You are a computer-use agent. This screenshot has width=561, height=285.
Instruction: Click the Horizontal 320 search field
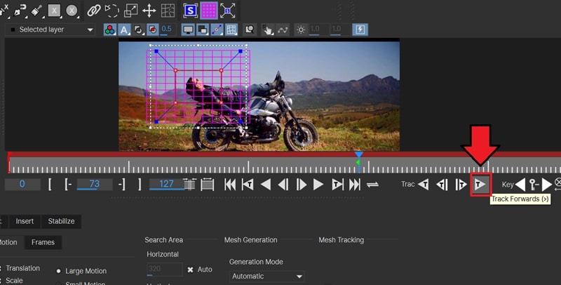(165, 270)
